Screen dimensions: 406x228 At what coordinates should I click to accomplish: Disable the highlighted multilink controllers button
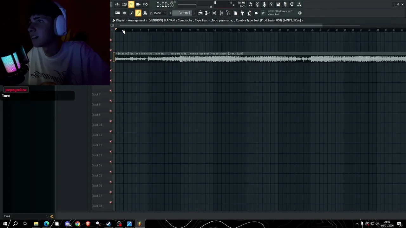point(138,13)
